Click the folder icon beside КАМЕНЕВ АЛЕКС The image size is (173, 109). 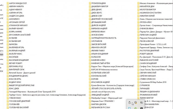pyautogui.click(x=90, y=60)
